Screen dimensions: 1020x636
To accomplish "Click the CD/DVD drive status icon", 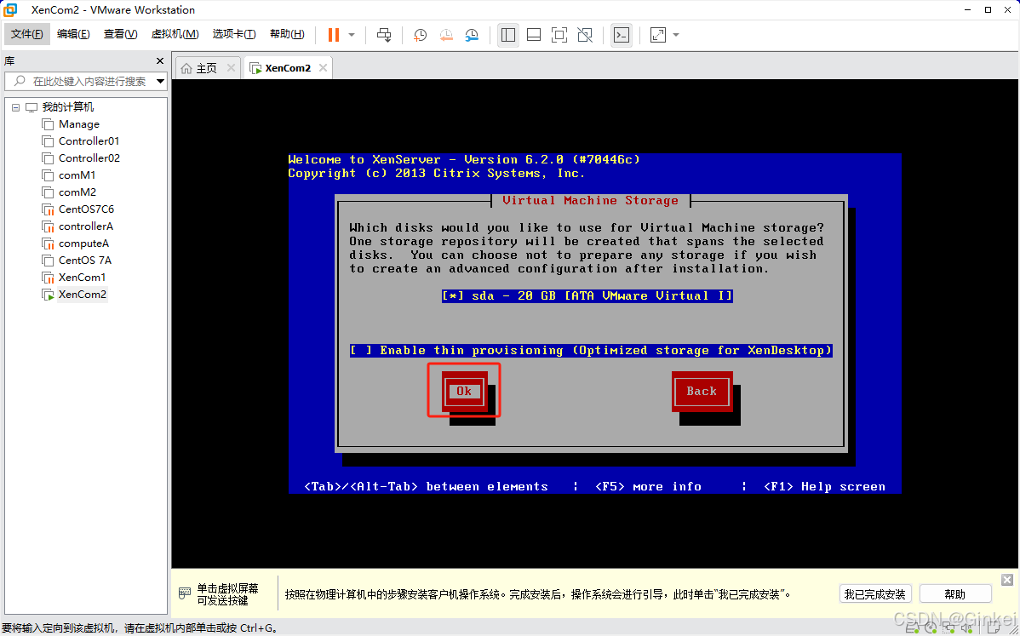I will click(931, 628).
